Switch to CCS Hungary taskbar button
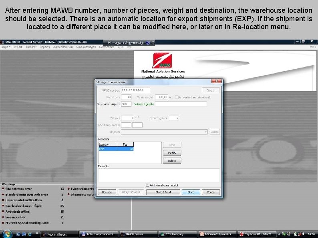 [177, 234]
